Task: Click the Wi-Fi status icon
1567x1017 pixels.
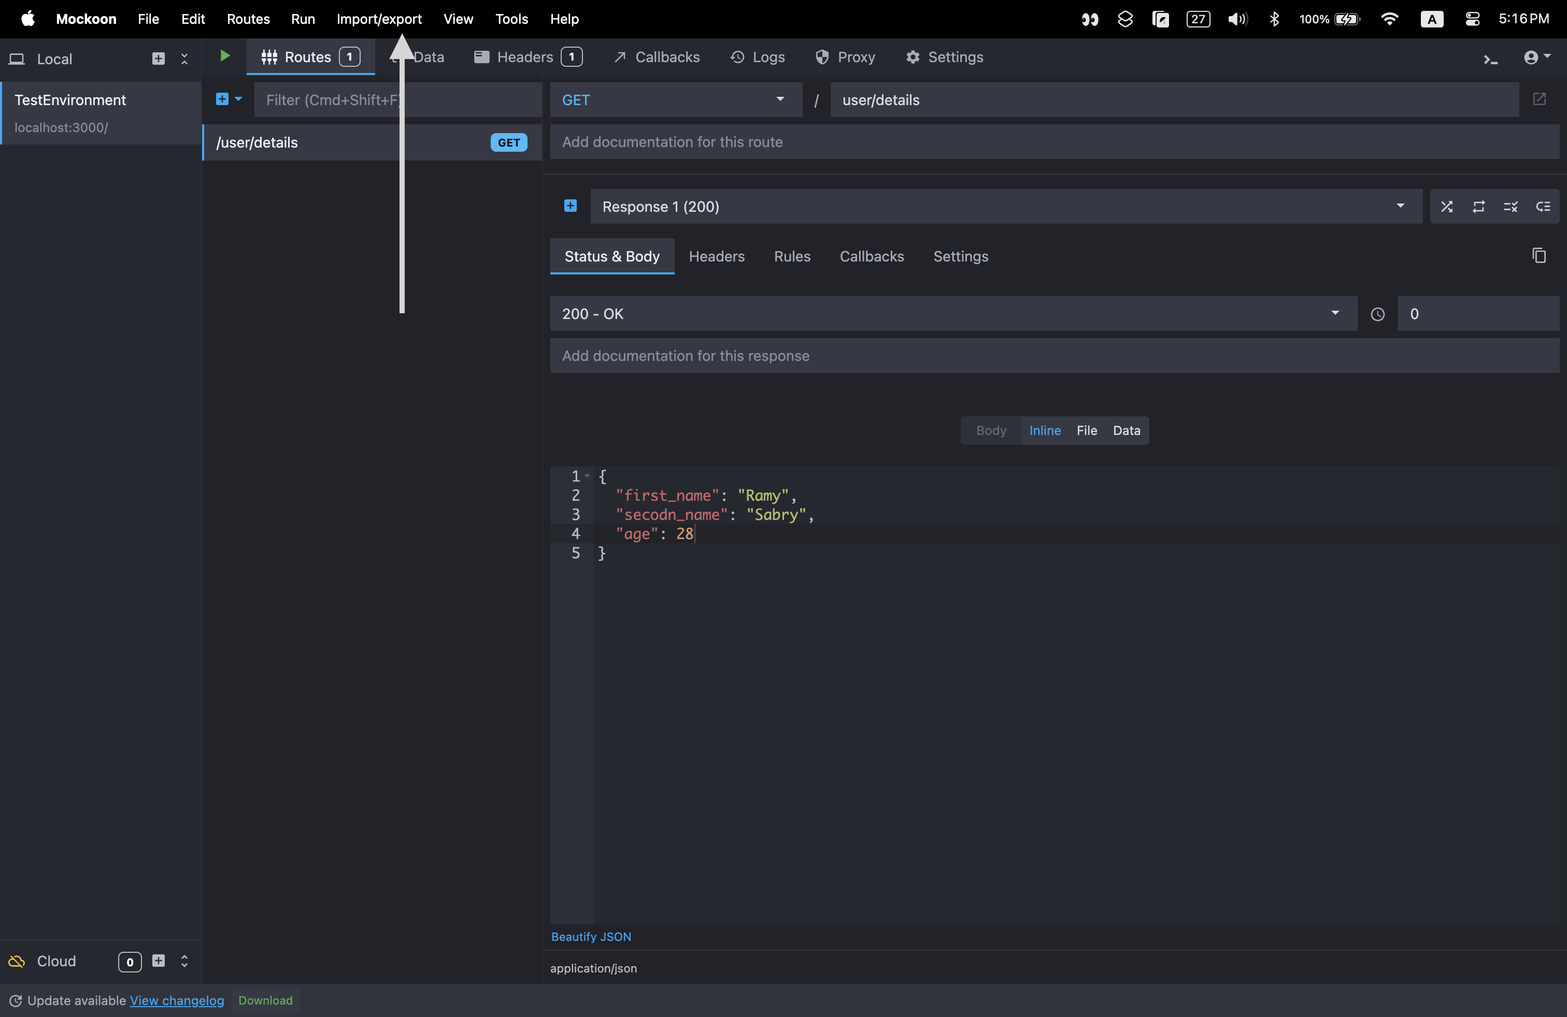Action: click(1389, 19)
